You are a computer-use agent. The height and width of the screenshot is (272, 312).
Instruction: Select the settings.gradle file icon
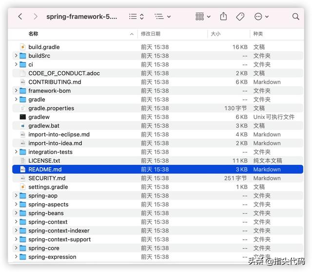coord(23,187)
